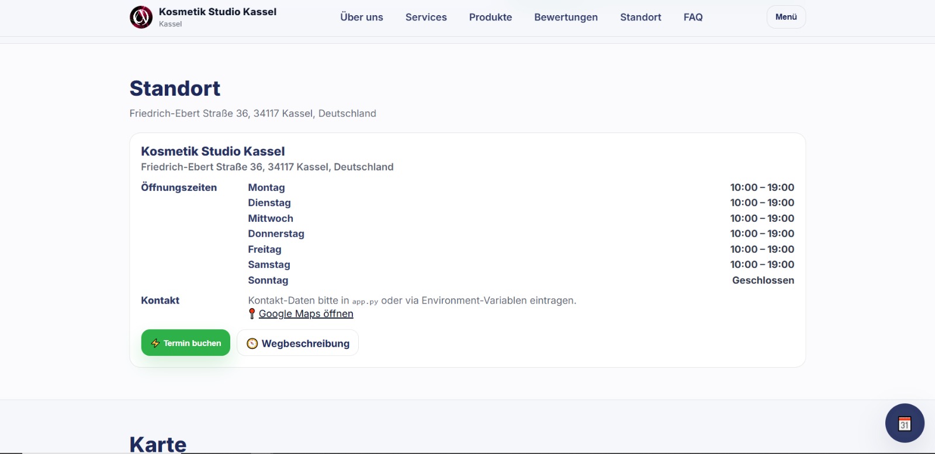Open the Produkte navigation link
The width and height of the screenshot is (935, 454).
[490, 18]
